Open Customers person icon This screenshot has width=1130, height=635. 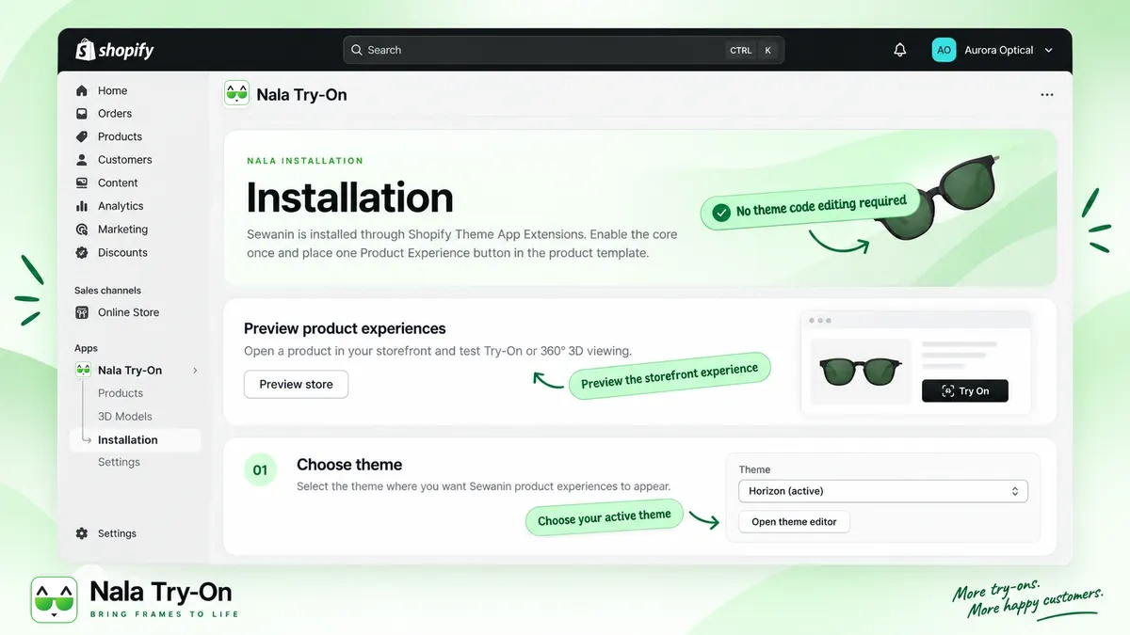pos(81,160)
